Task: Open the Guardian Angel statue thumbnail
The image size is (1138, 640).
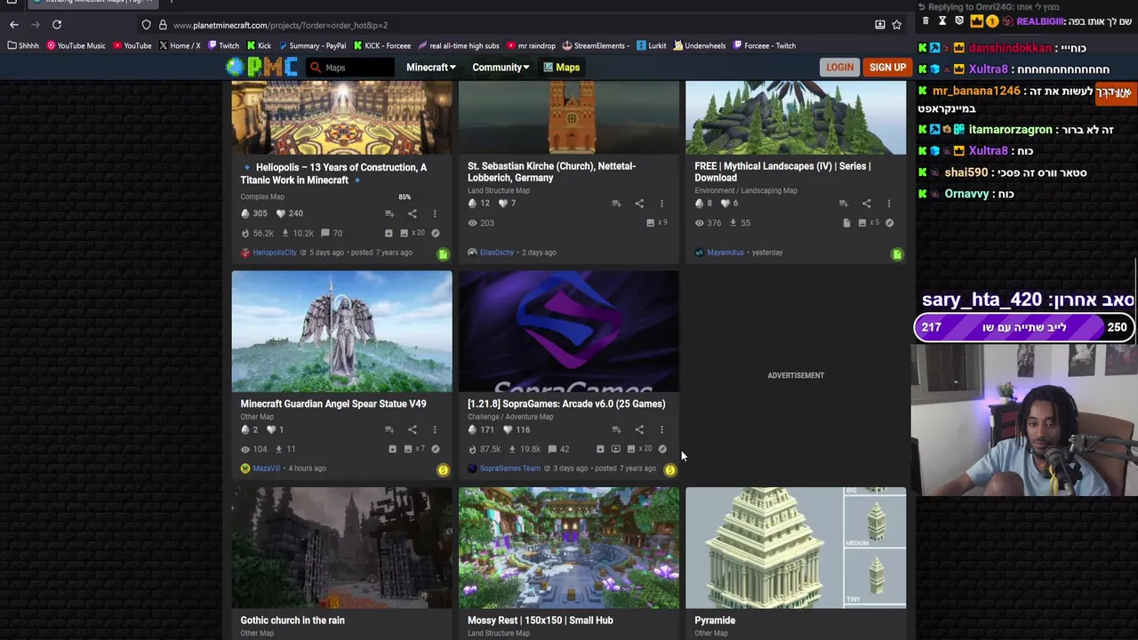Action: (x=341, y=331)
